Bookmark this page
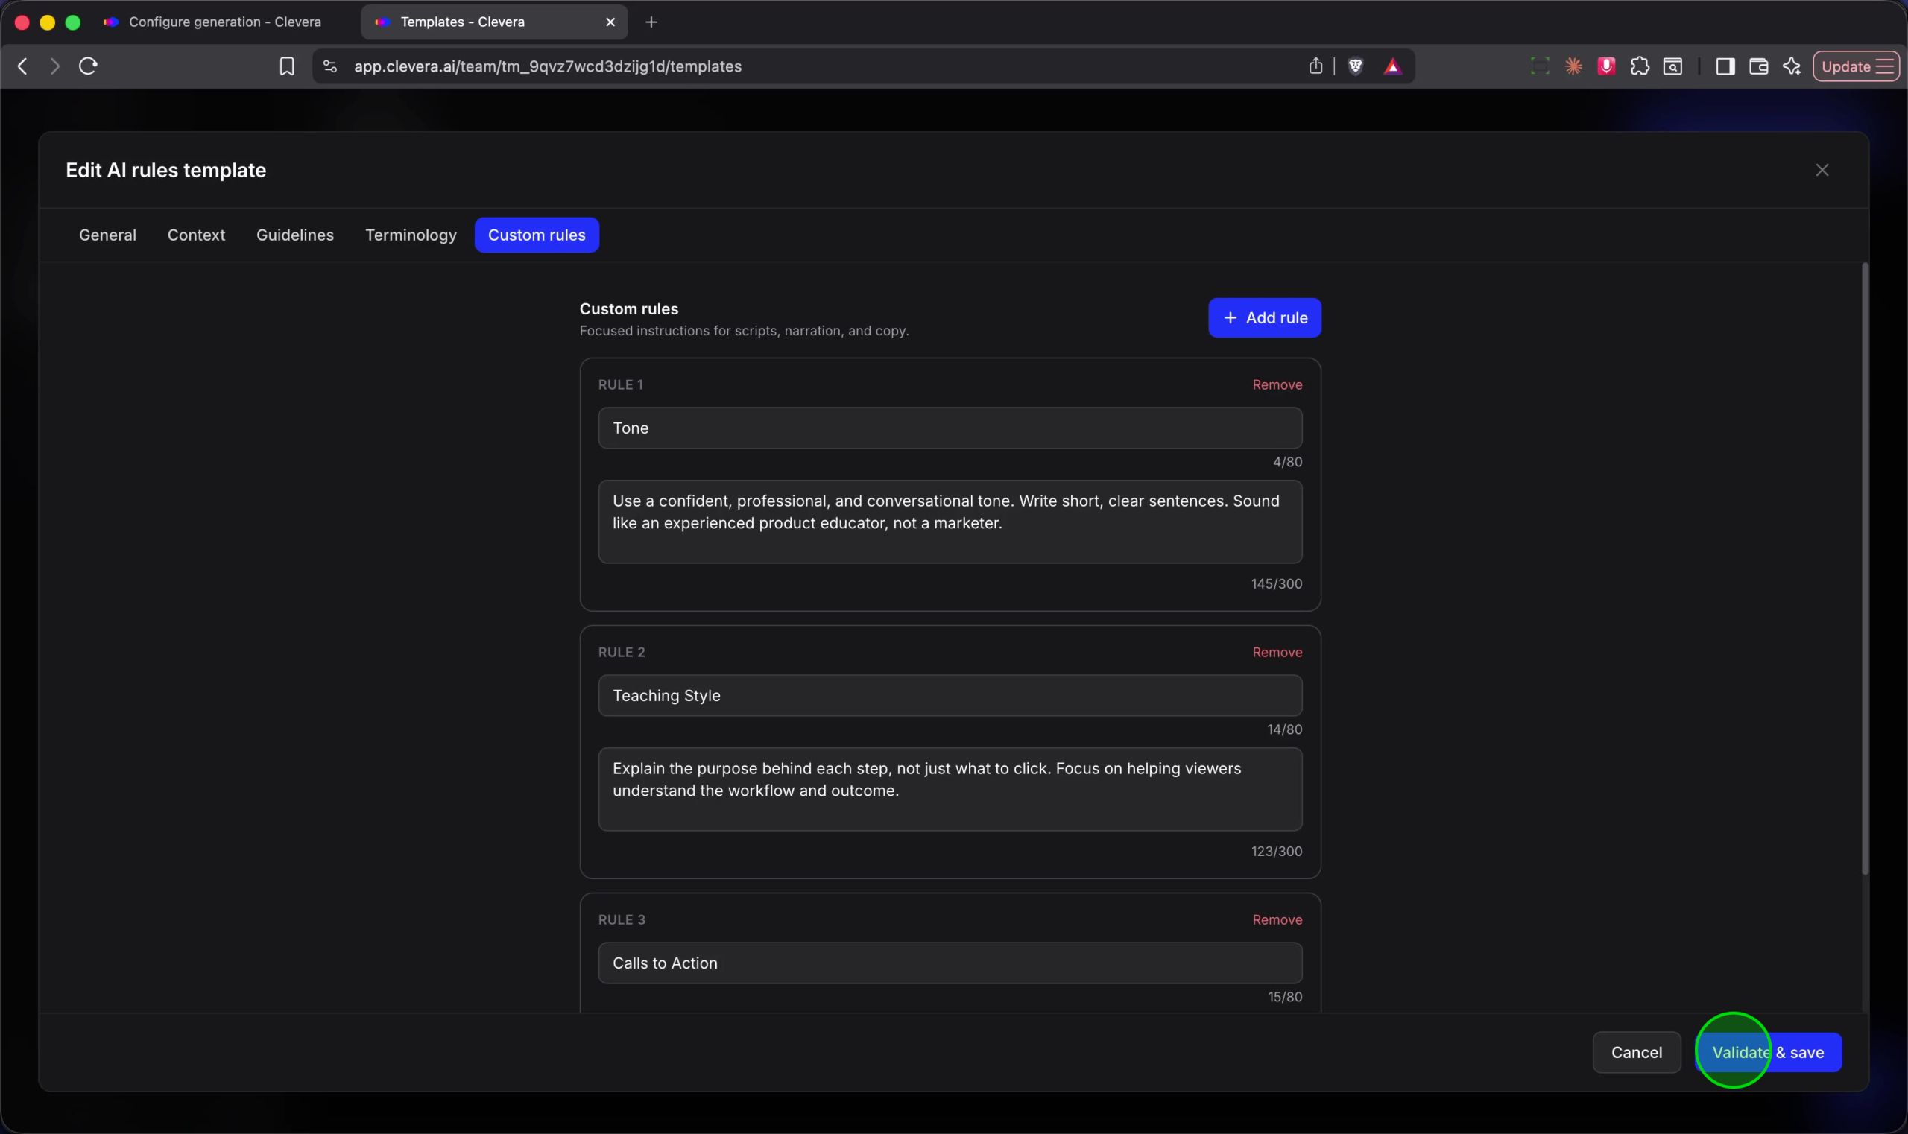This screenshot has height=1134, width=1908. tap(287, 66)
